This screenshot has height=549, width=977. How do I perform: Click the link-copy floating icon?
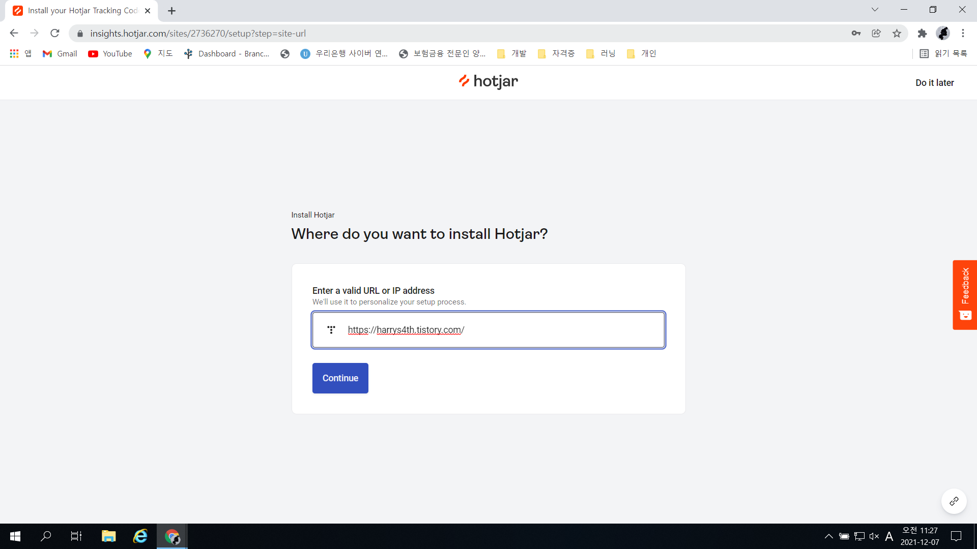[954, 501]
